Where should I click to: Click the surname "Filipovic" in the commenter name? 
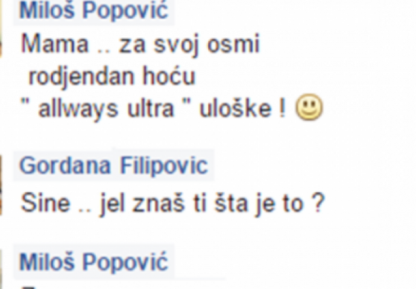(164, 166)
